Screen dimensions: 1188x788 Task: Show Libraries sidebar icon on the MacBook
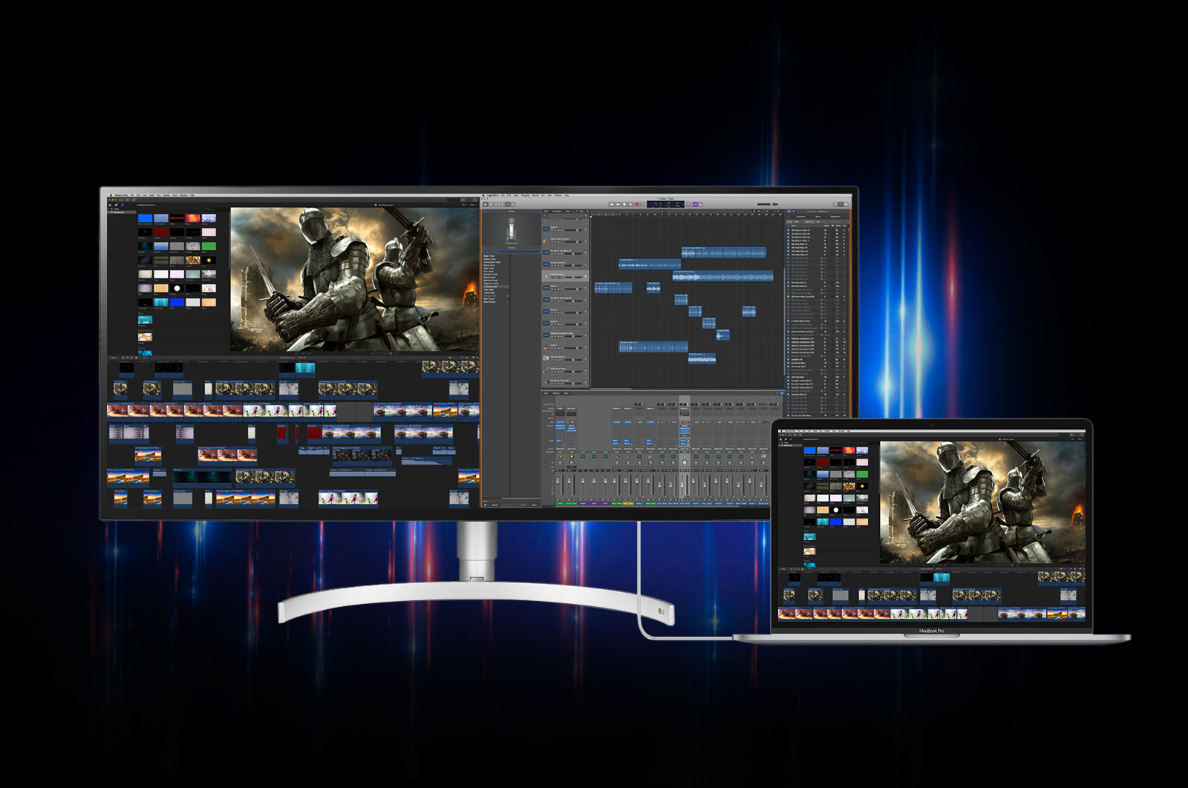click(x=780, y=439)
